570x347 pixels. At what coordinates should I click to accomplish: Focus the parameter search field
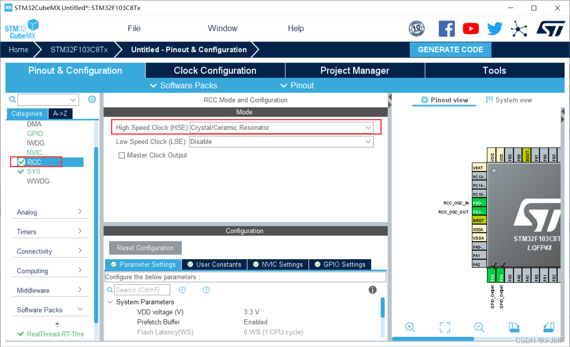click(142, 290)
